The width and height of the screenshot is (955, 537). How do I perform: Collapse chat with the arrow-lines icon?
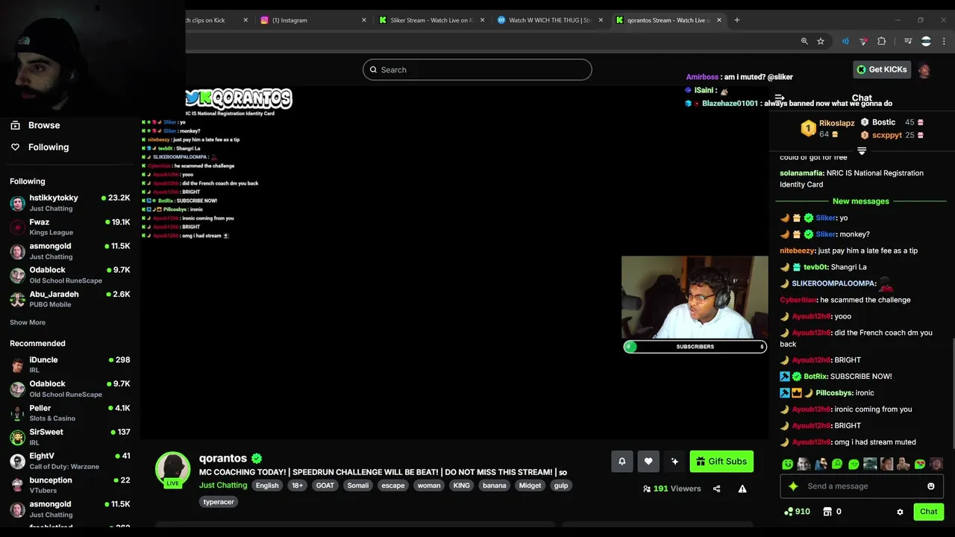(x=779, y=98)
